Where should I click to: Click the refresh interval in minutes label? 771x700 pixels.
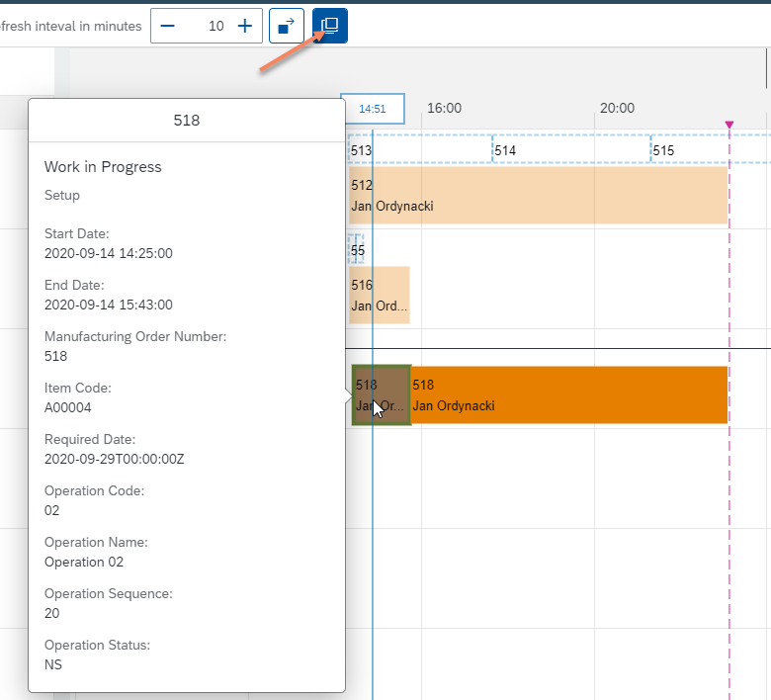pos(70,26)
